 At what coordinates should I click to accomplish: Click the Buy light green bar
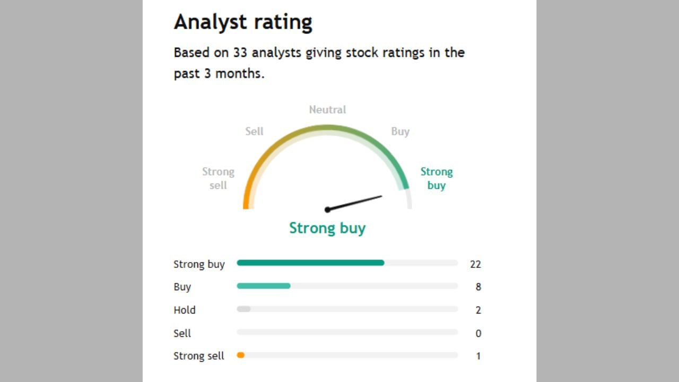(x=264, y=286)
